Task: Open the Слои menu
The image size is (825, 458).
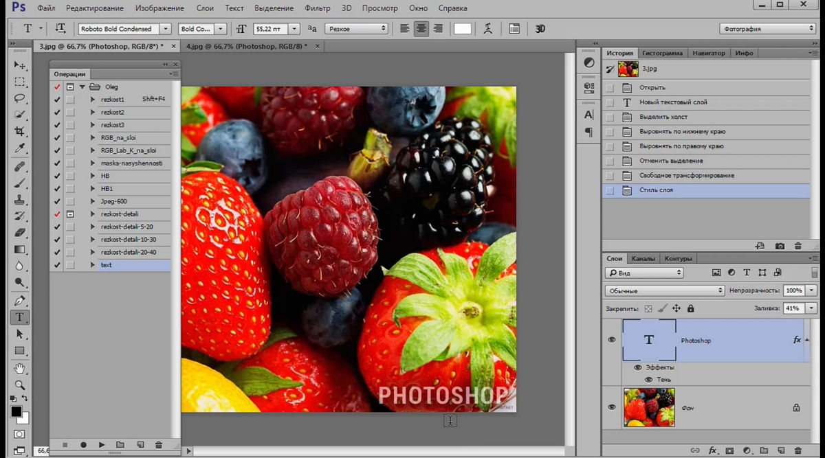Action: pos(205,8)
